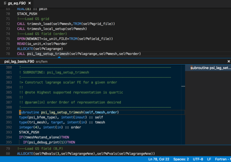Click the 'subroutine' keyword on line 389
Viewport: 231px width, 162px height.
coord(29,112)
